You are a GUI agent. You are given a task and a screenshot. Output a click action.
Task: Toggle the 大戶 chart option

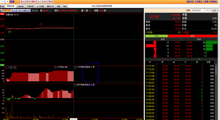click(x=5, y=11)
